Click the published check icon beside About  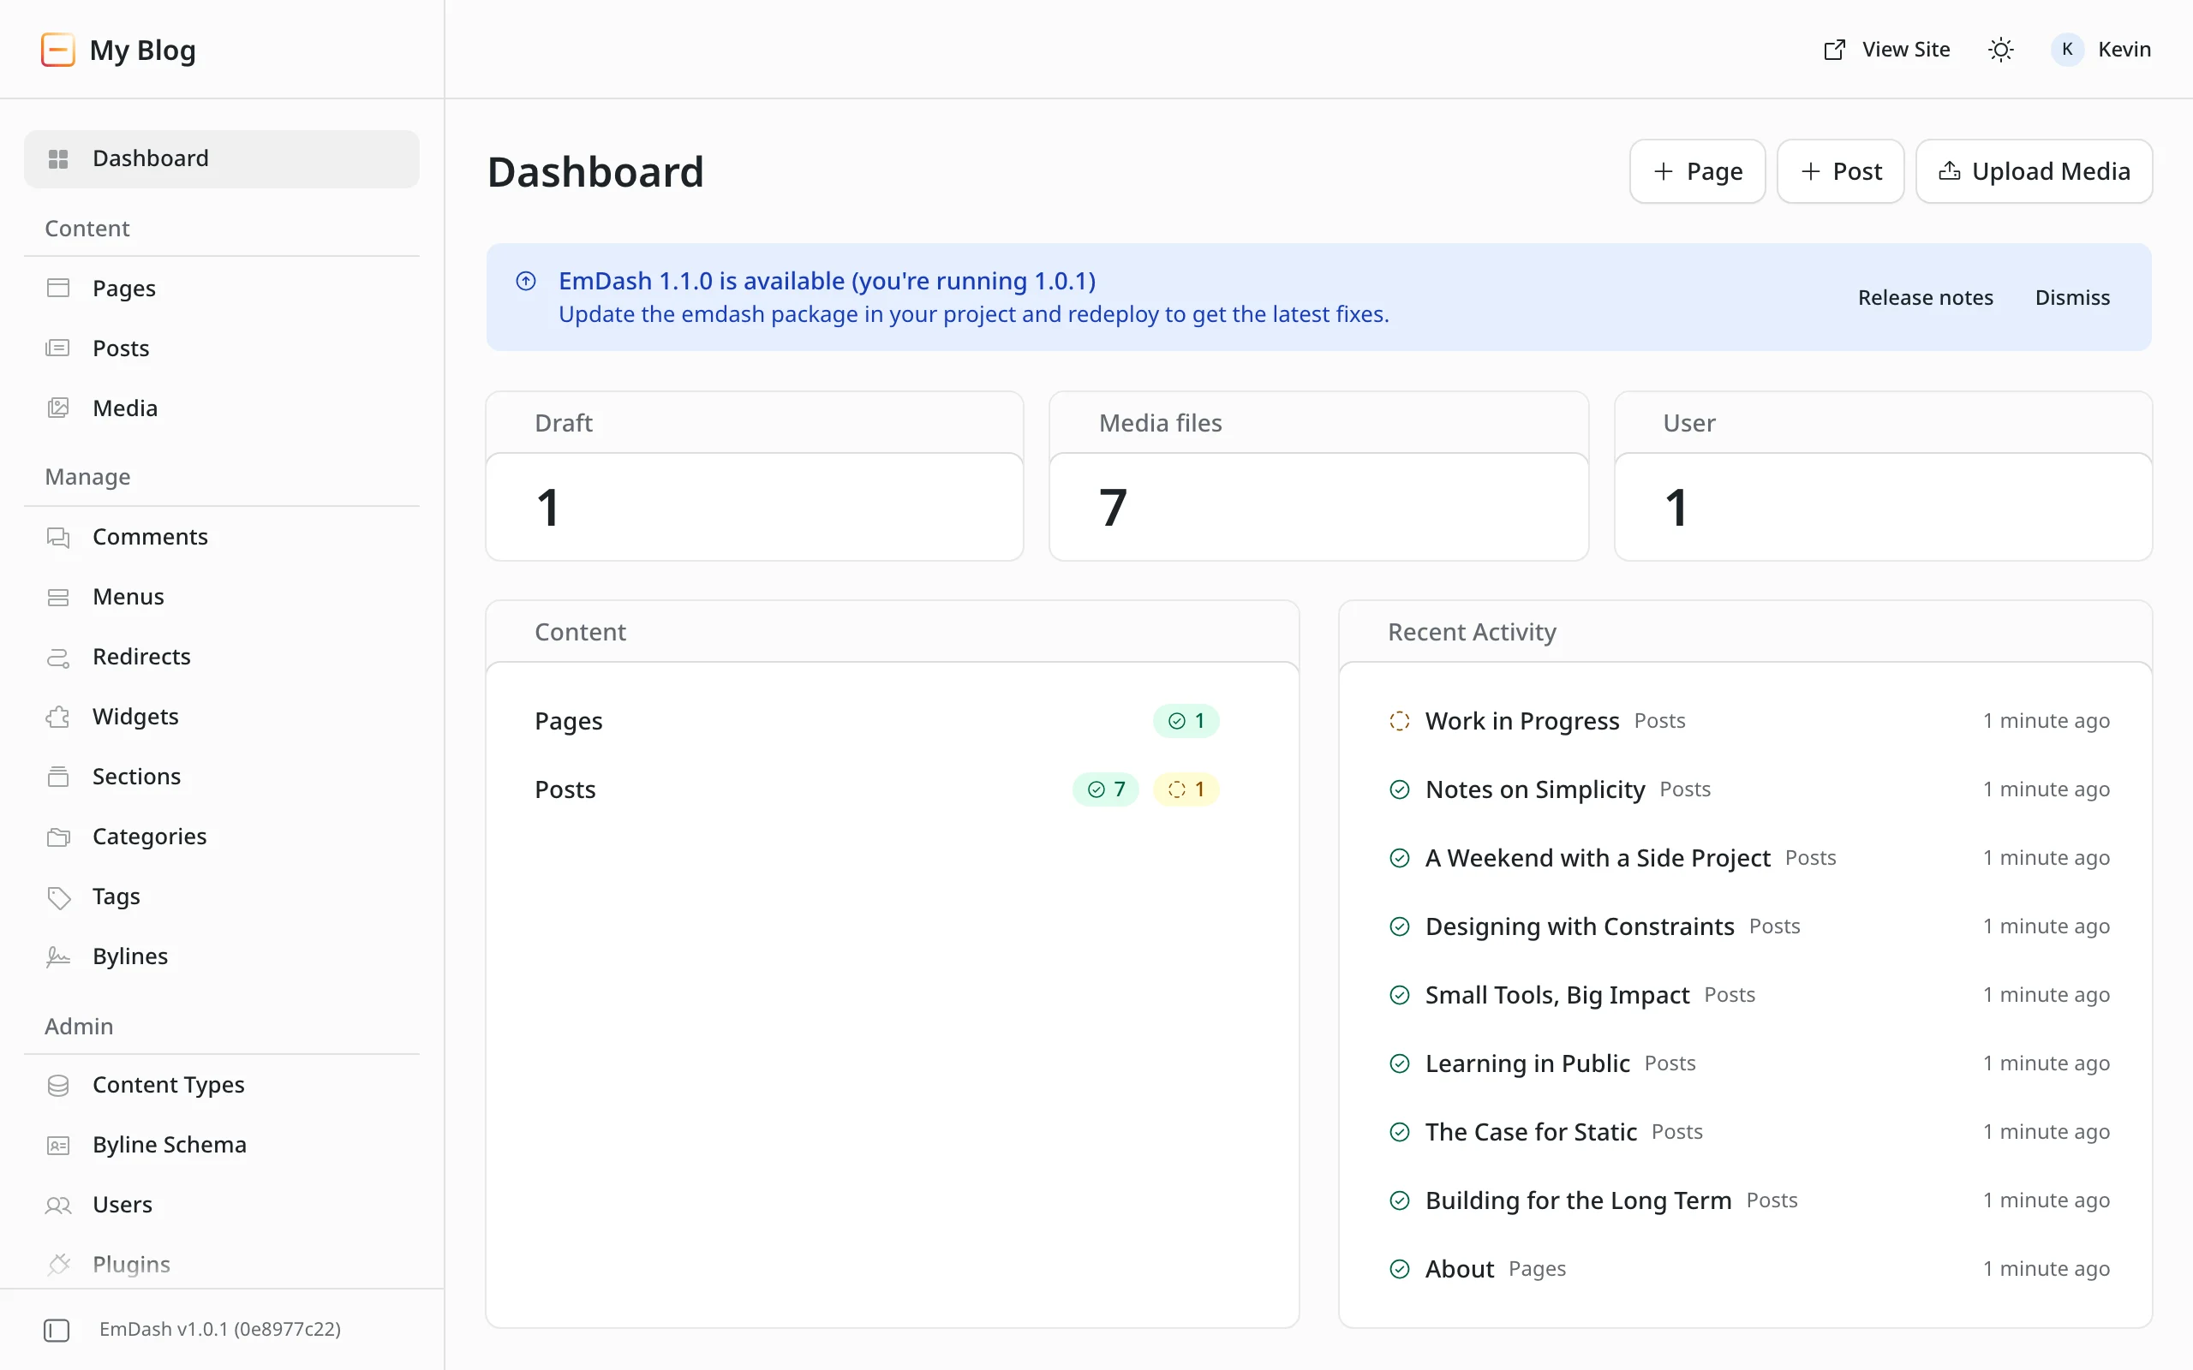click(1399, 1268)
